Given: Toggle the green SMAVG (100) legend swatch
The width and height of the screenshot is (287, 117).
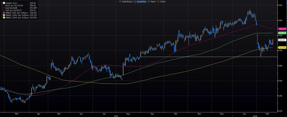Looking at the screenshot, I should 4,15.
